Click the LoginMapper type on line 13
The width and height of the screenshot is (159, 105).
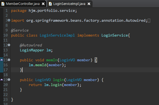tap(32, 50)
